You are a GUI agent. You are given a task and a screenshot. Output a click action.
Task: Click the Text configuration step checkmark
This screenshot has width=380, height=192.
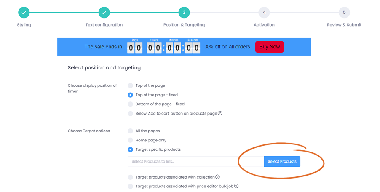(x=104, y=12)
